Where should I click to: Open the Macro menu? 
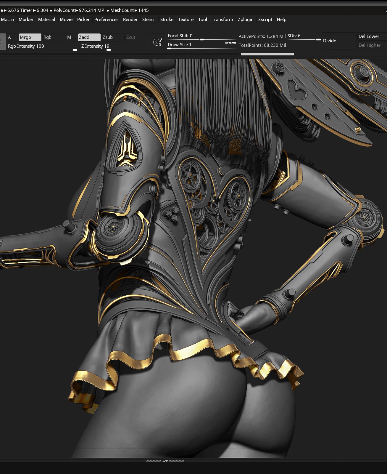7,20
